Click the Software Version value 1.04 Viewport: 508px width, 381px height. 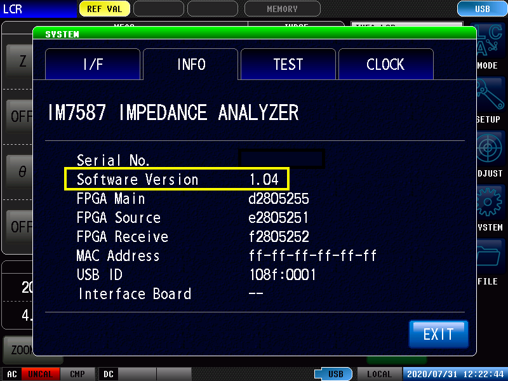(x=264, y=179)
